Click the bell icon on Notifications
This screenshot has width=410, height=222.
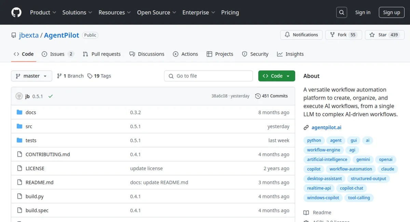pos(287,35)
